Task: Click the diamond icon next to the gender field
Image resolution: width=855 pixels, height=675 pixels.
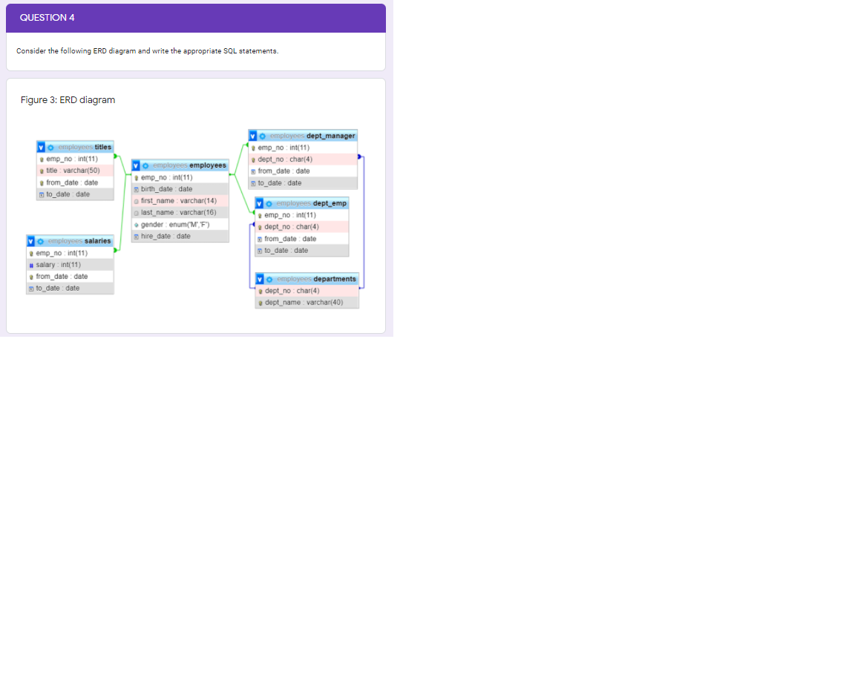Action: tap(137, 225)
